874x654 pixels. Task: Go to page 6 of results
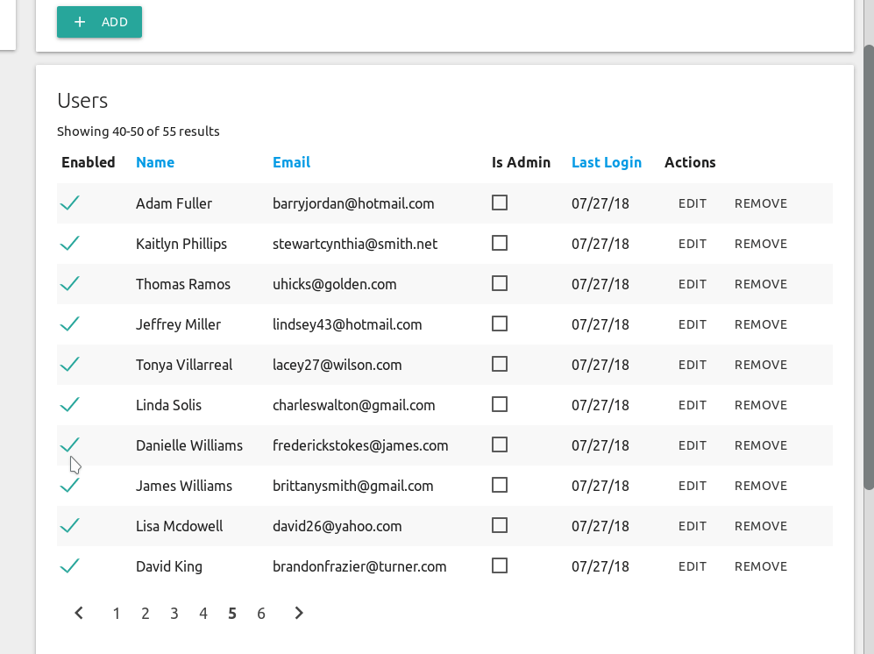[x=261, y=613]
